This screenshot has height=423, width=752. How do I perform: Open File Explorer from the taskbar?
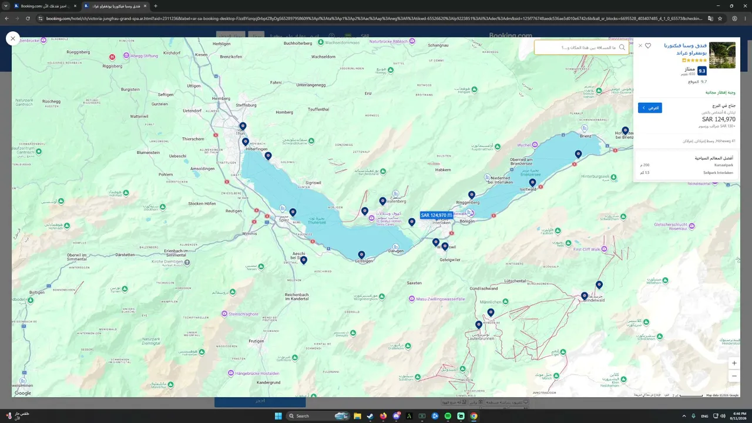(x=357, y=416)
